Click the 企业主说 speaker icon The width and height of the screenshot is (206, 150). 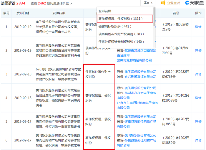tap(163, 3)
